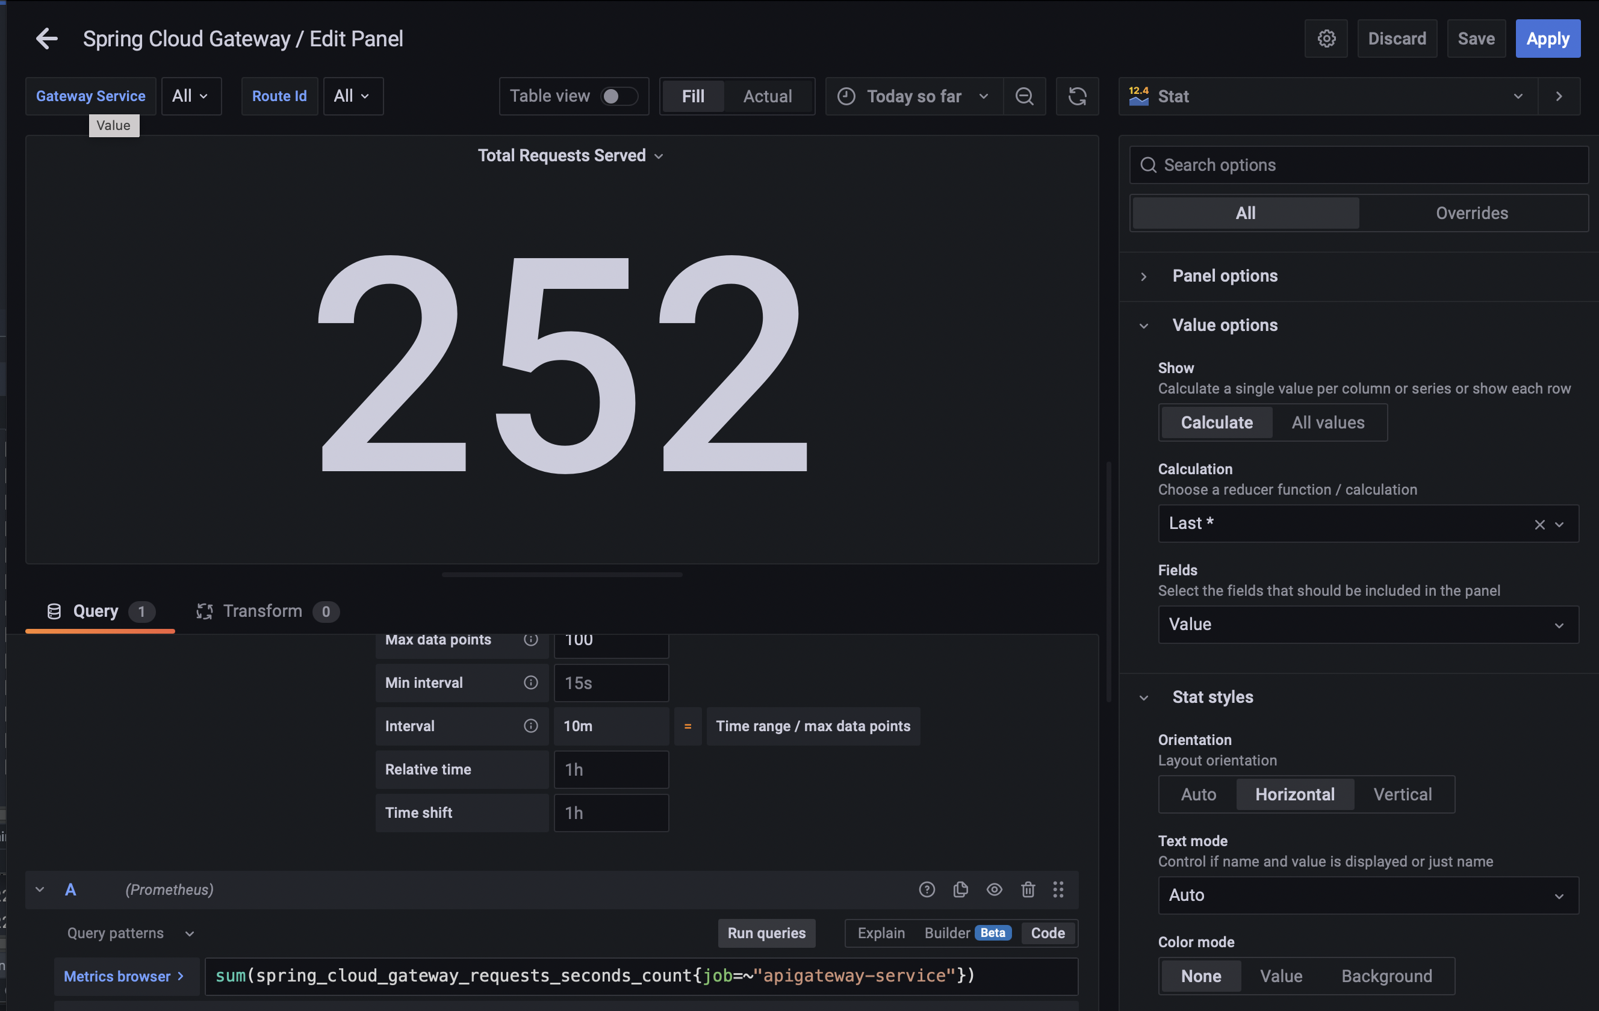Select Vertical orientation option

tap(1402, 794)
